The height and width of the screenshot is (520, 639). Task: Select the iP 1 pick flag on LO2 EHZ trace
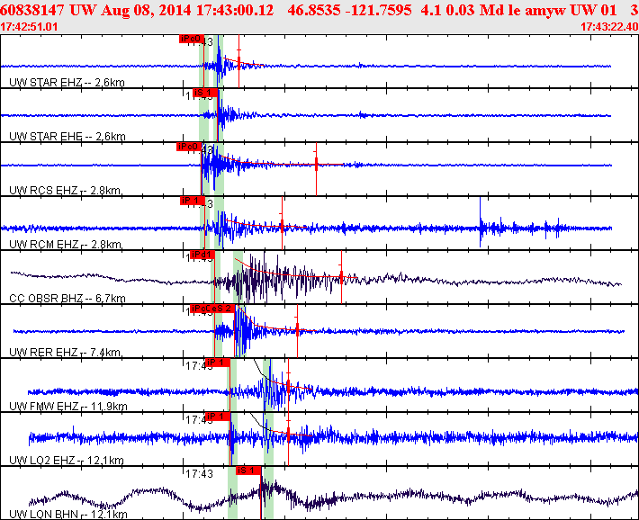[219, 417]
